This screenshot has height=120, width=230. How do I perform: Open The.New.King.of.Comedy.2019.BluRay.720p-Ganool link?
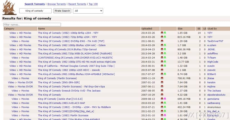pos(67,49)
